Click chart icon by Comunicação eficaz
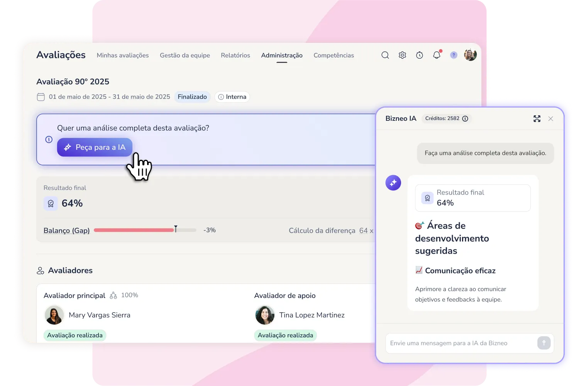The width and height of the screenshot is (579, 386). click(x=419, y=270)
